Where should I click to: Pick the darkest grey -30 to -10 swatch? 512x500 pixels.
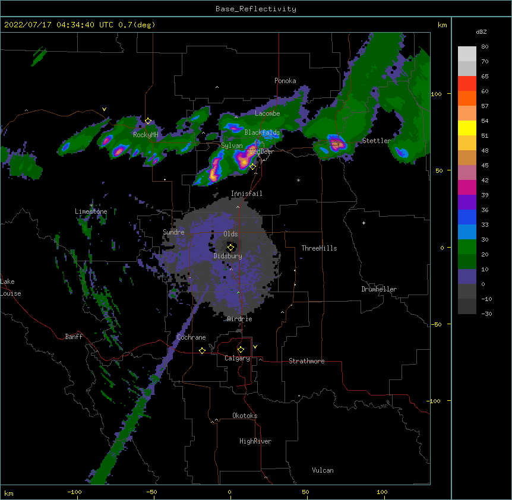tap(467, 306)
